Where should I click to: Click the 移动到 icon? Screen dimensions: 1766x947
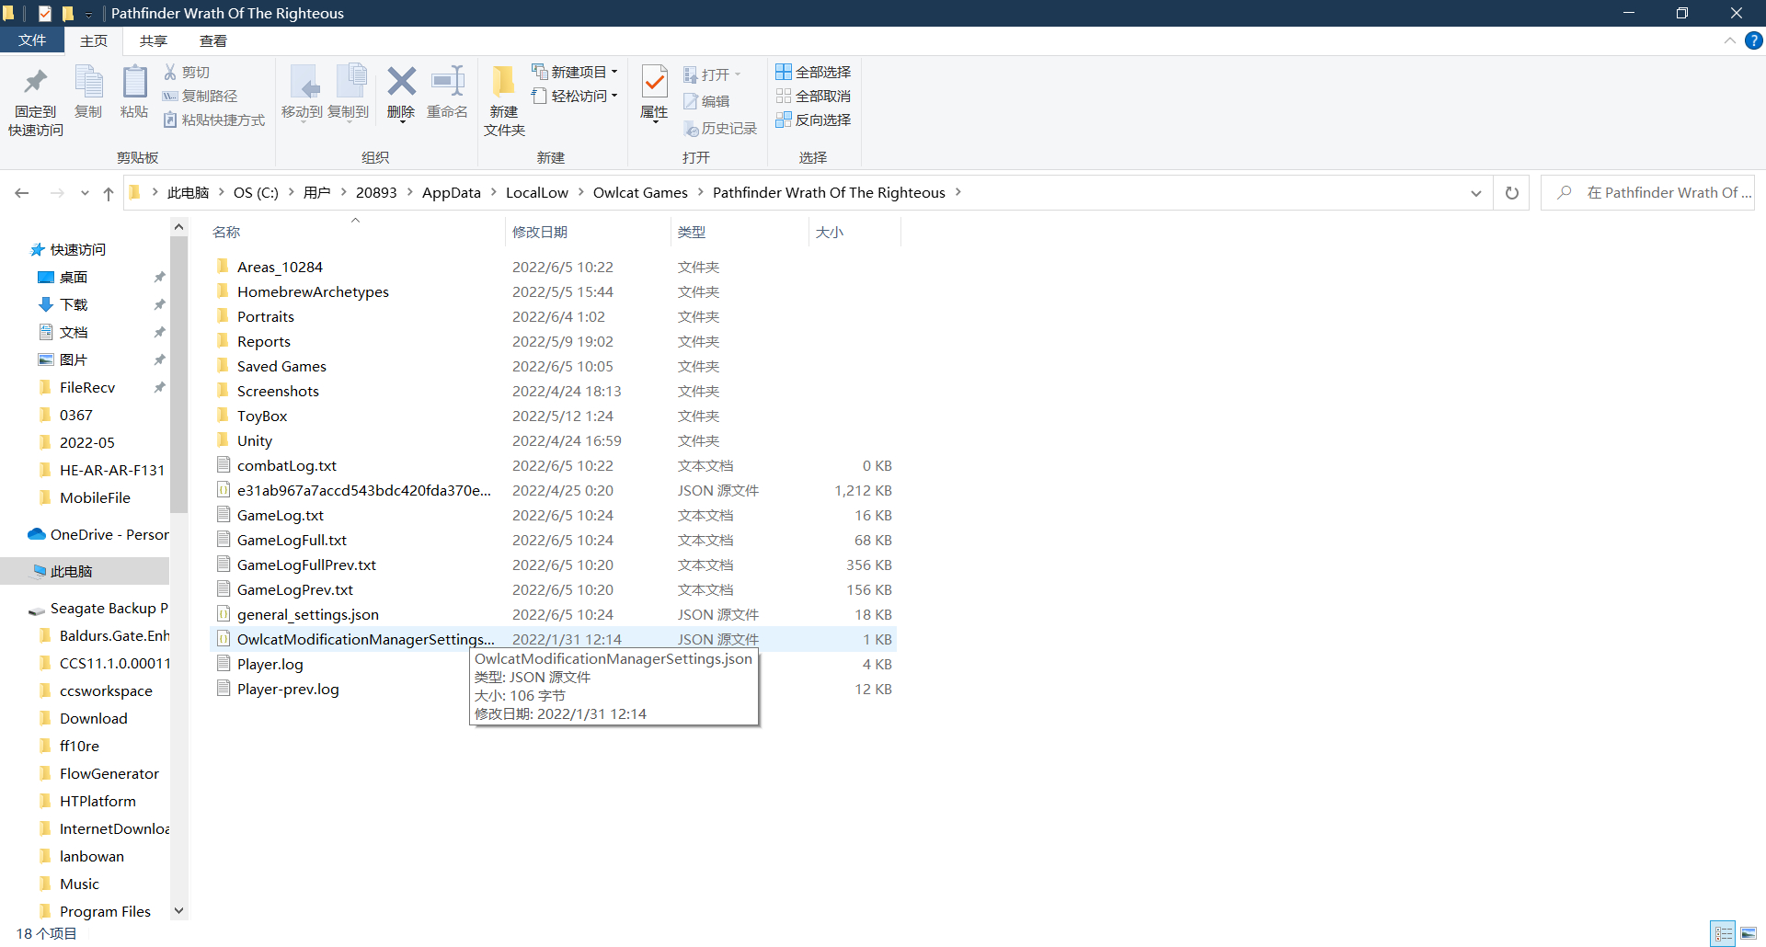[x=303, y=82]
